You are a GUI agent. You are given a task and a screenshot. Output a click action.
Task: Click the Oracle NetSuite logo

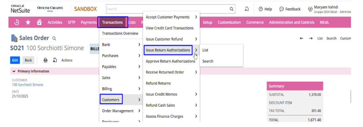(x=20, y=9)
